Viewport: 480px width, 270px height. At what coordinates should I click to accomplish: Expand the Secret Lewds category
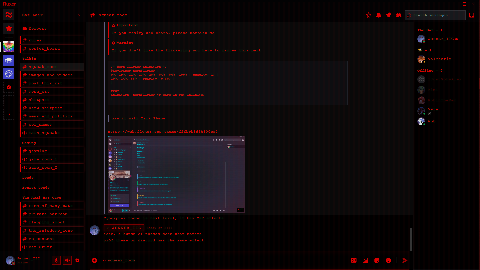click(x=36, y=188)
